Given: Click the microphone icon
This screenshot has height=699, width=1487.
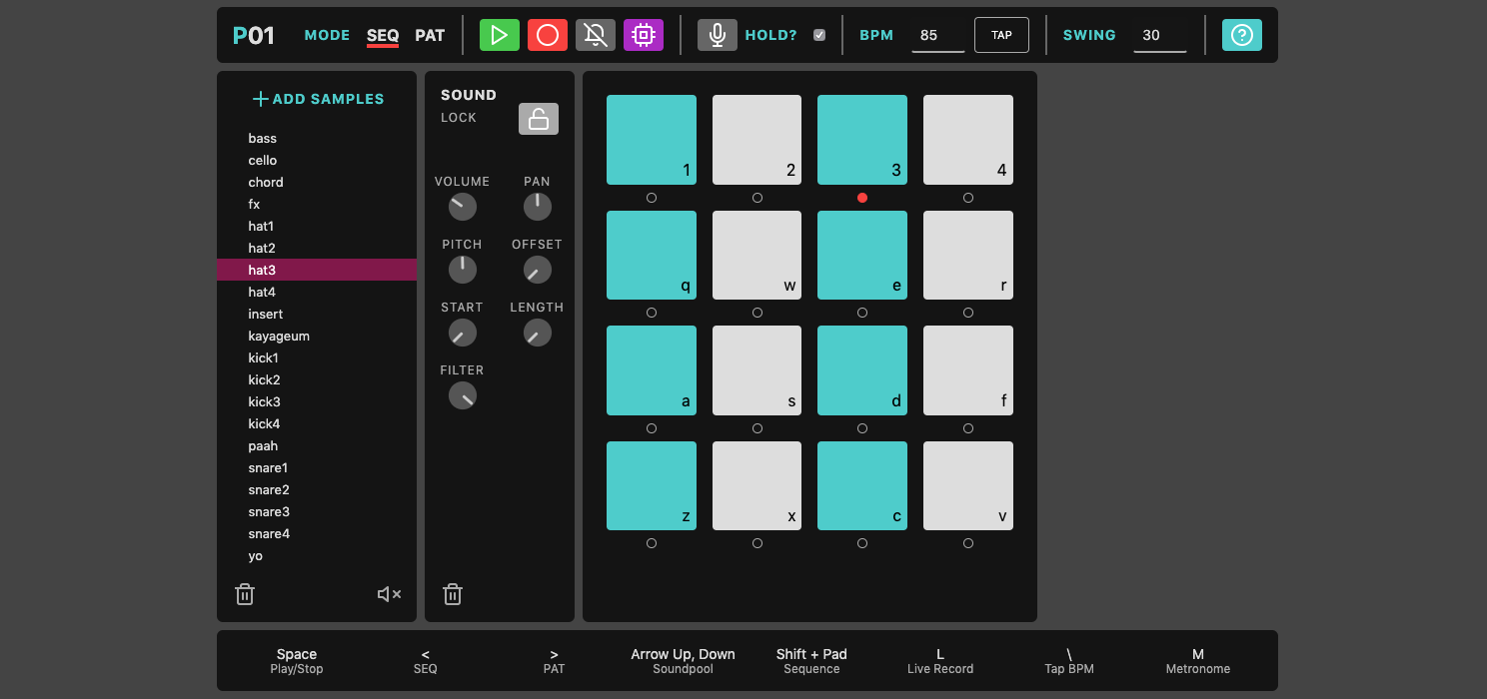Looking at the screenshot, I should click(717, 35).
